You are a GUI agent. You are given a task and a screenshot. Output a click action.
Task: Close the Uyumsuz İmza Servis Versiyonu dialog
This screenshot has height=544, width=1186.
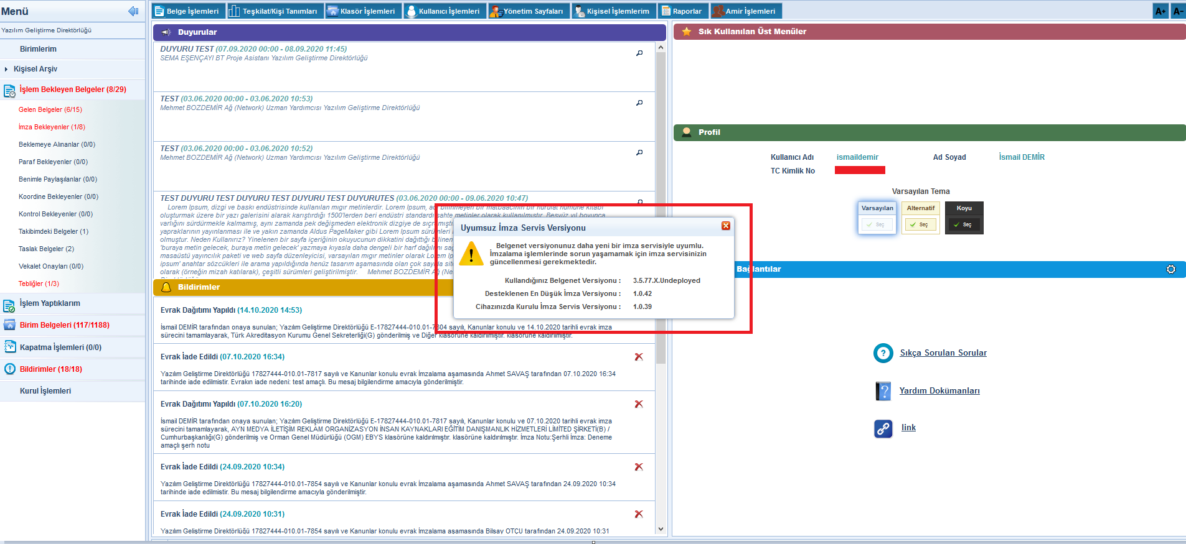(725, 226)
